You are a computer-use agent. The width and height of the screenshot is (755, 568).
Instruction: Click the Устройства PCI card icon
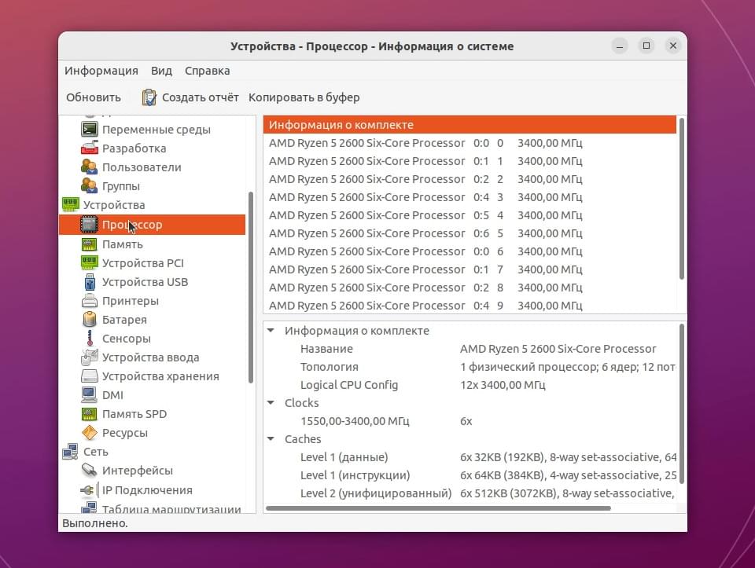click(x=90, y=263)
